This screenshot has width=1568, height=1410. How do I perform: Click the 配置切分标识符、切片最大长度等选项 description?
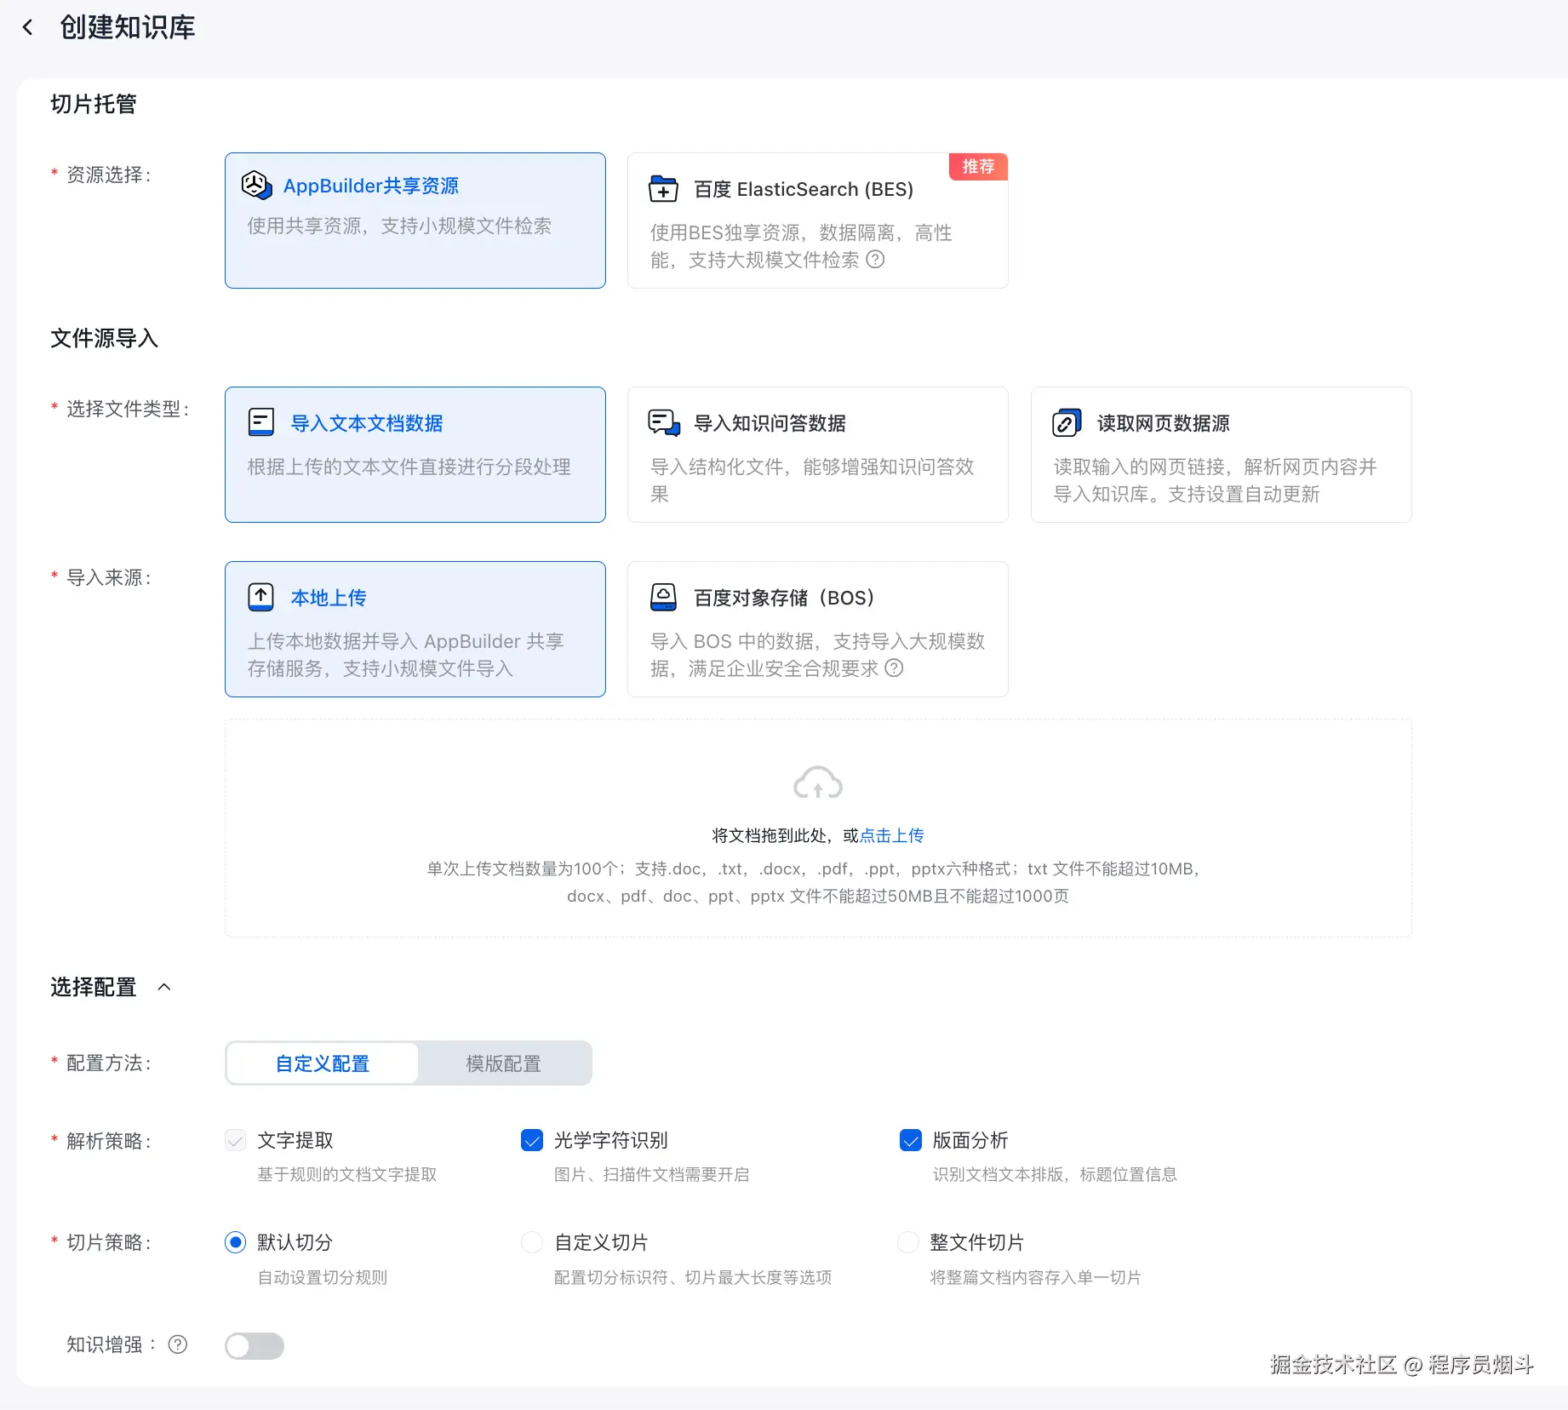click(693, 1277)
